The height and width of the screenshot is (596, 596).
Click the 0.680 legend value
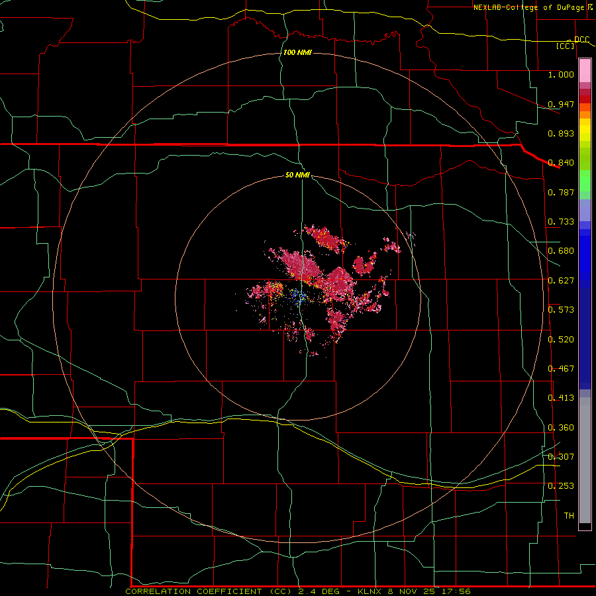click(561, 251)
